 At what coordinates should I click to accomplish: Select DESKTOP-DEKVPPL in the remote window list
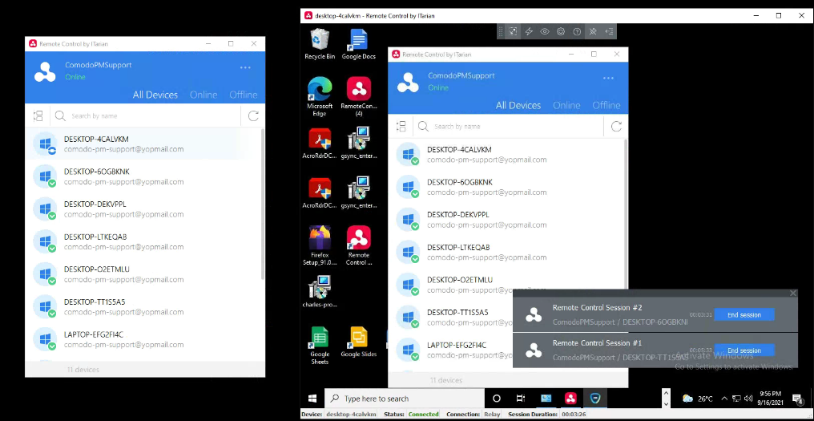point(506,220)
